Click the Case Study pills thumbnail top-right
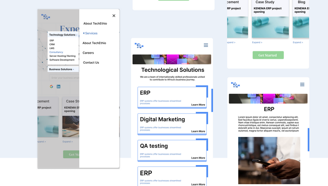328x186 pixels. [270, 27]
